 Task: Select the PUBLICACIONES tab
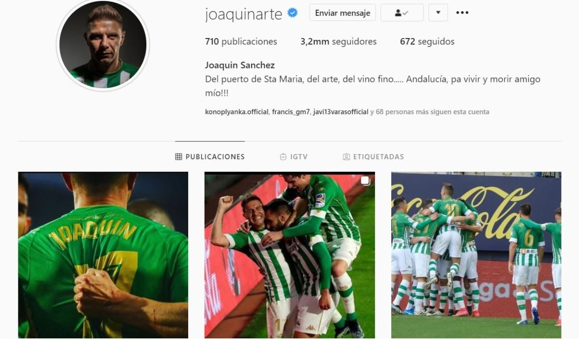click(x=210, y=157)
